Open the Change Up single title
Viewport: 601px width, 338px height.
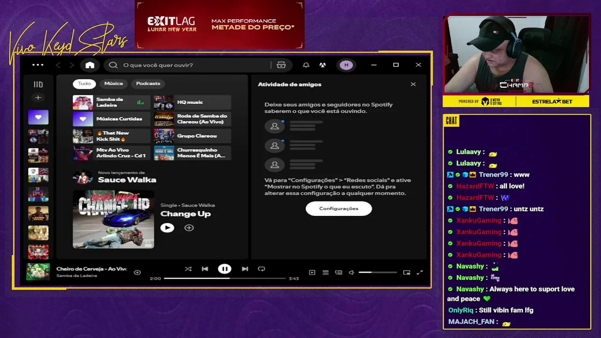tap(185, 214)
